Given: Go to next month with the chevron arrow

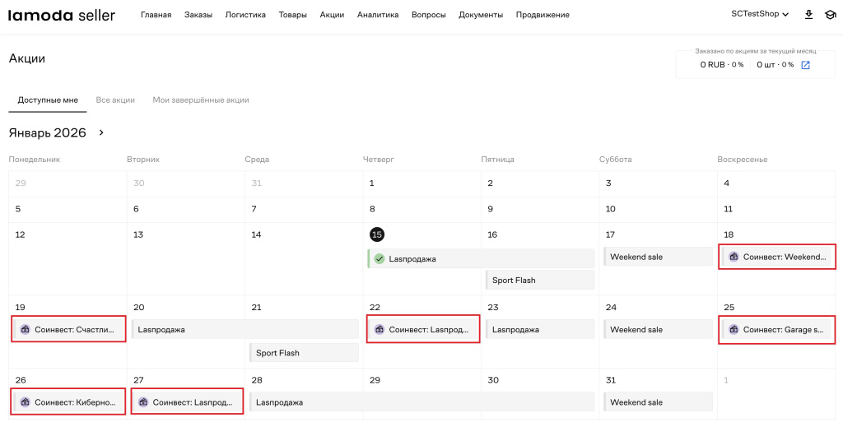Looking at the screenshot, I should pos(102,132).
